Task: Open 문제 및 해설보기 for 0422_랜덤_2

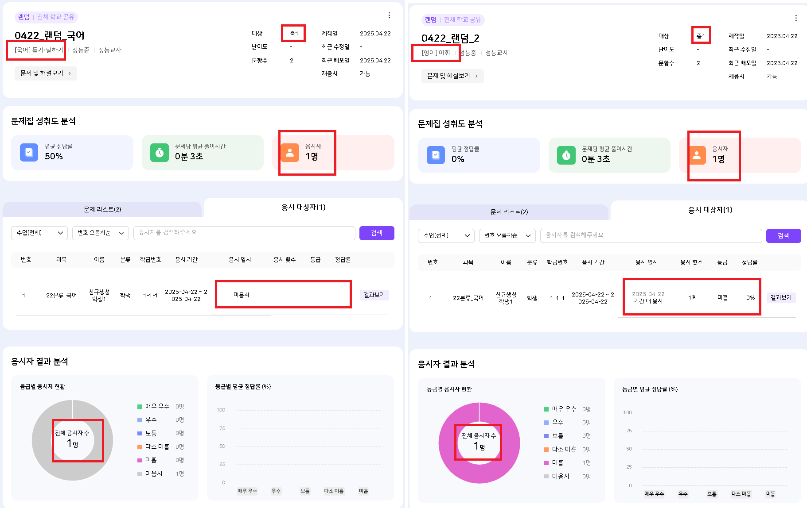Action: click(452, 76)
